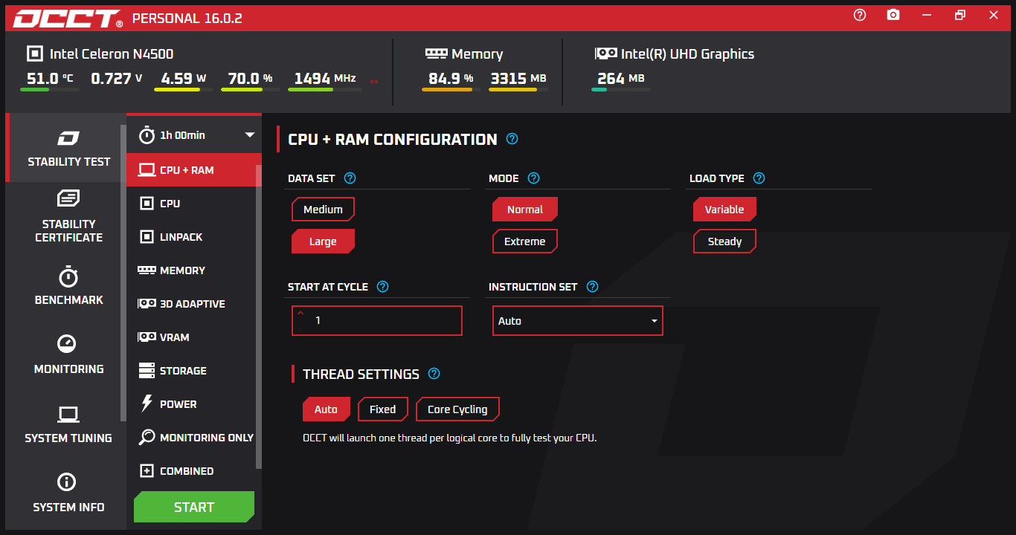
Task: Enable Extreme mode
Action: [524, 241]
